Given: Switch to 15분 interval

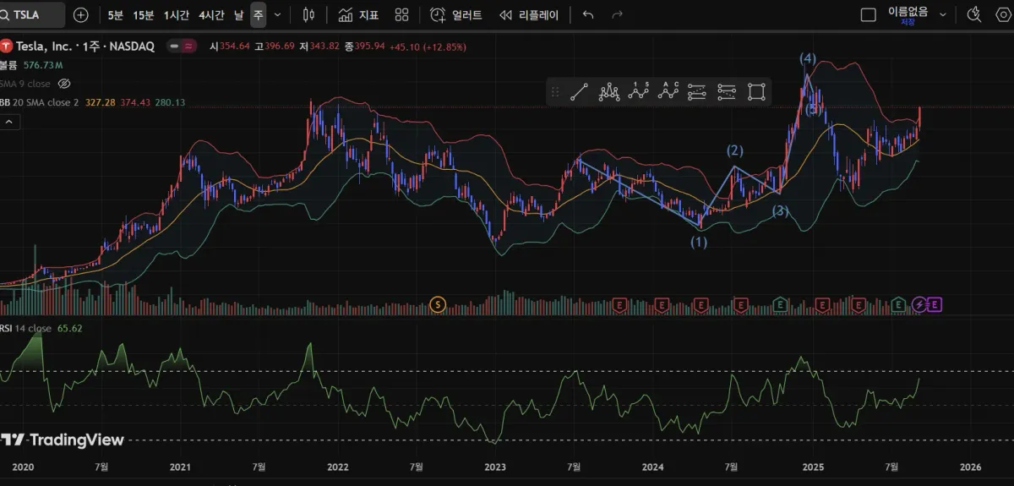Looking at the screenshot, I should 143,14.
